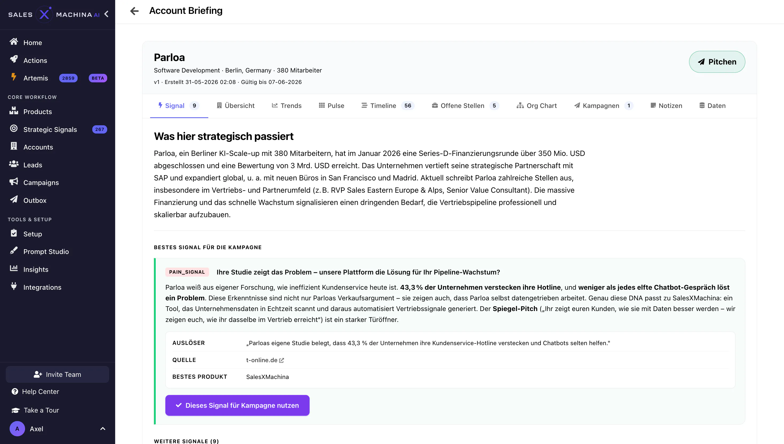Open Integrations via the plug icon

(x=14, y=286)
